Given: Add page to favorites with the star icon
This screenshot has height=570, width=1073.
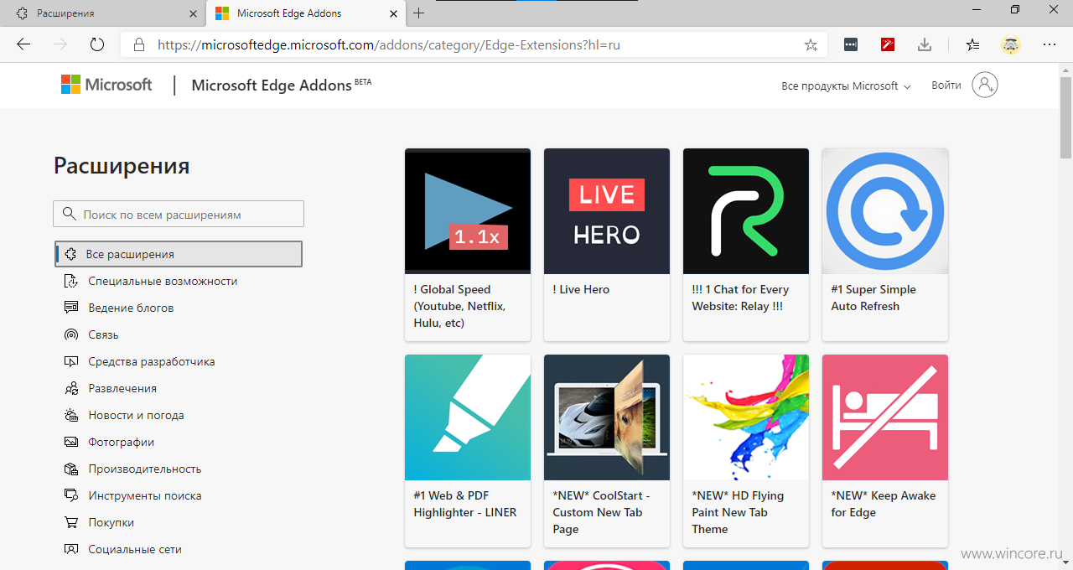Looking at the screenshot, I should [x=811, y=45].
